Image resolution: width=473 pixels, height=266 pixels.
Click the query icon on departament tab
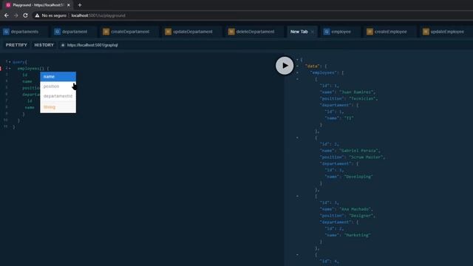tap(58, 32)
